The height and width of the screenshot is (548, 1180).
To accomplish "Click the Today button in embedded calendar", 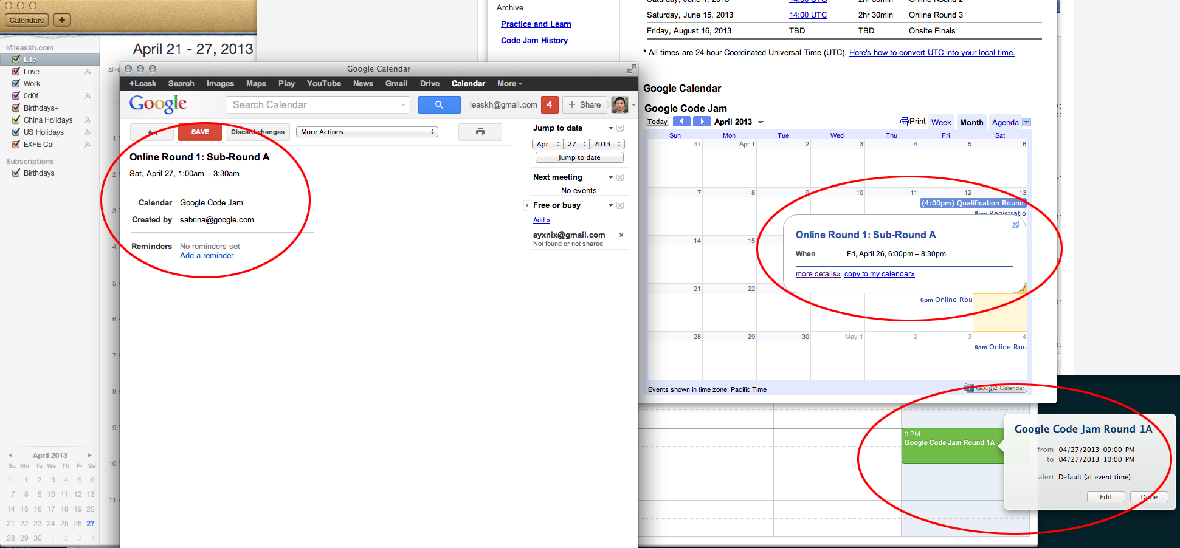I will click(657, 122).
